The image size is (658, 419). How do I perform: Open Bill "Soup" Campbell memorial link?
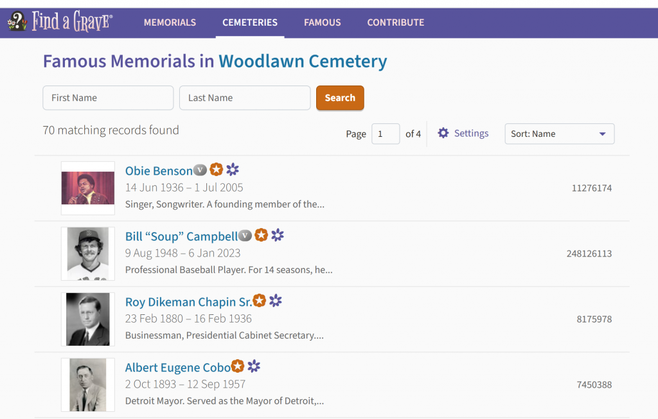click(x=181, y=236)
